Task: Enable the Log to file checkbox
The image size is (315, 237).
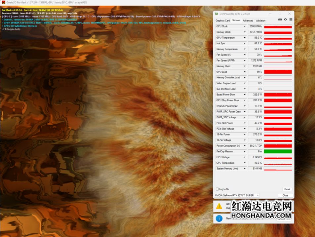Action: point(217,189)
